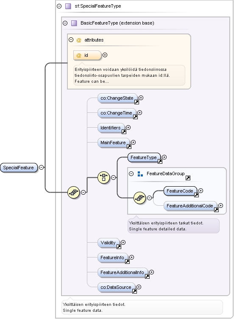Click the choice compositor icon
234x319 pixels.
[x=104, y=177]
